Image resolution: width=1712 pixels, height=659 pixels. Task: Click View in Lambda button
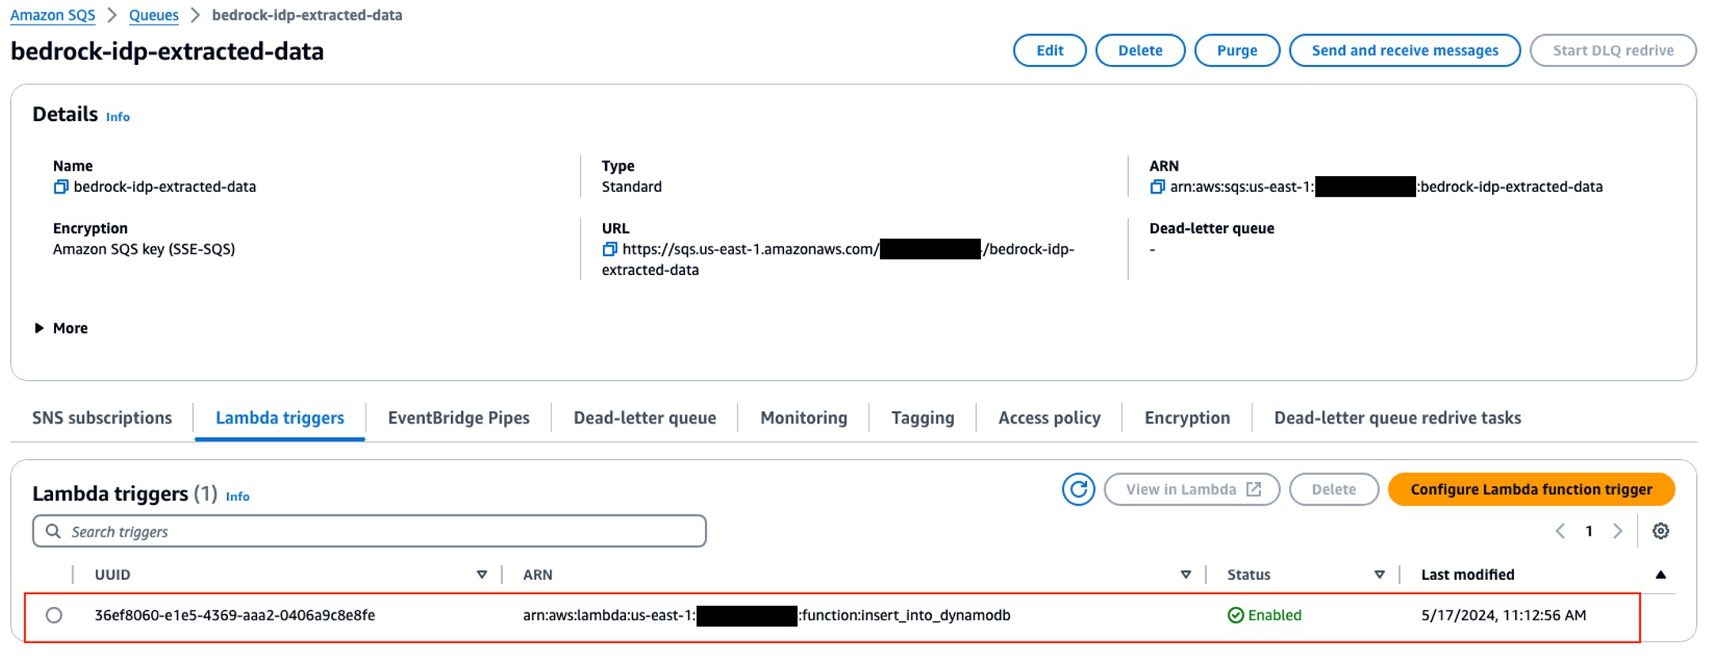[x=1192, y=490]
